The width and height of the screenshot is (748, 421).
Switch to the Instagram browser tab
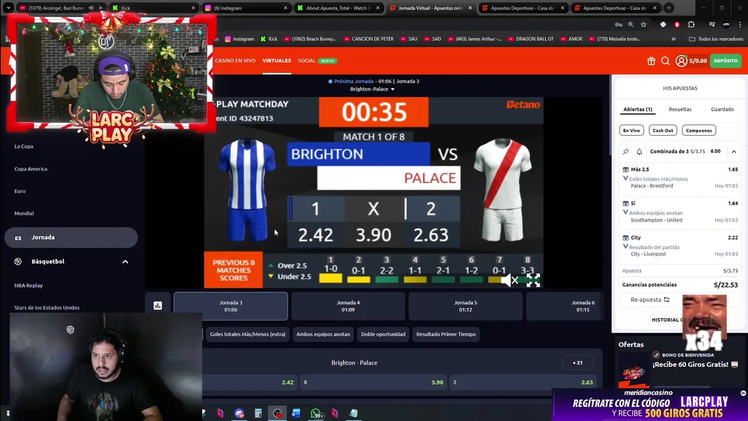246,8
